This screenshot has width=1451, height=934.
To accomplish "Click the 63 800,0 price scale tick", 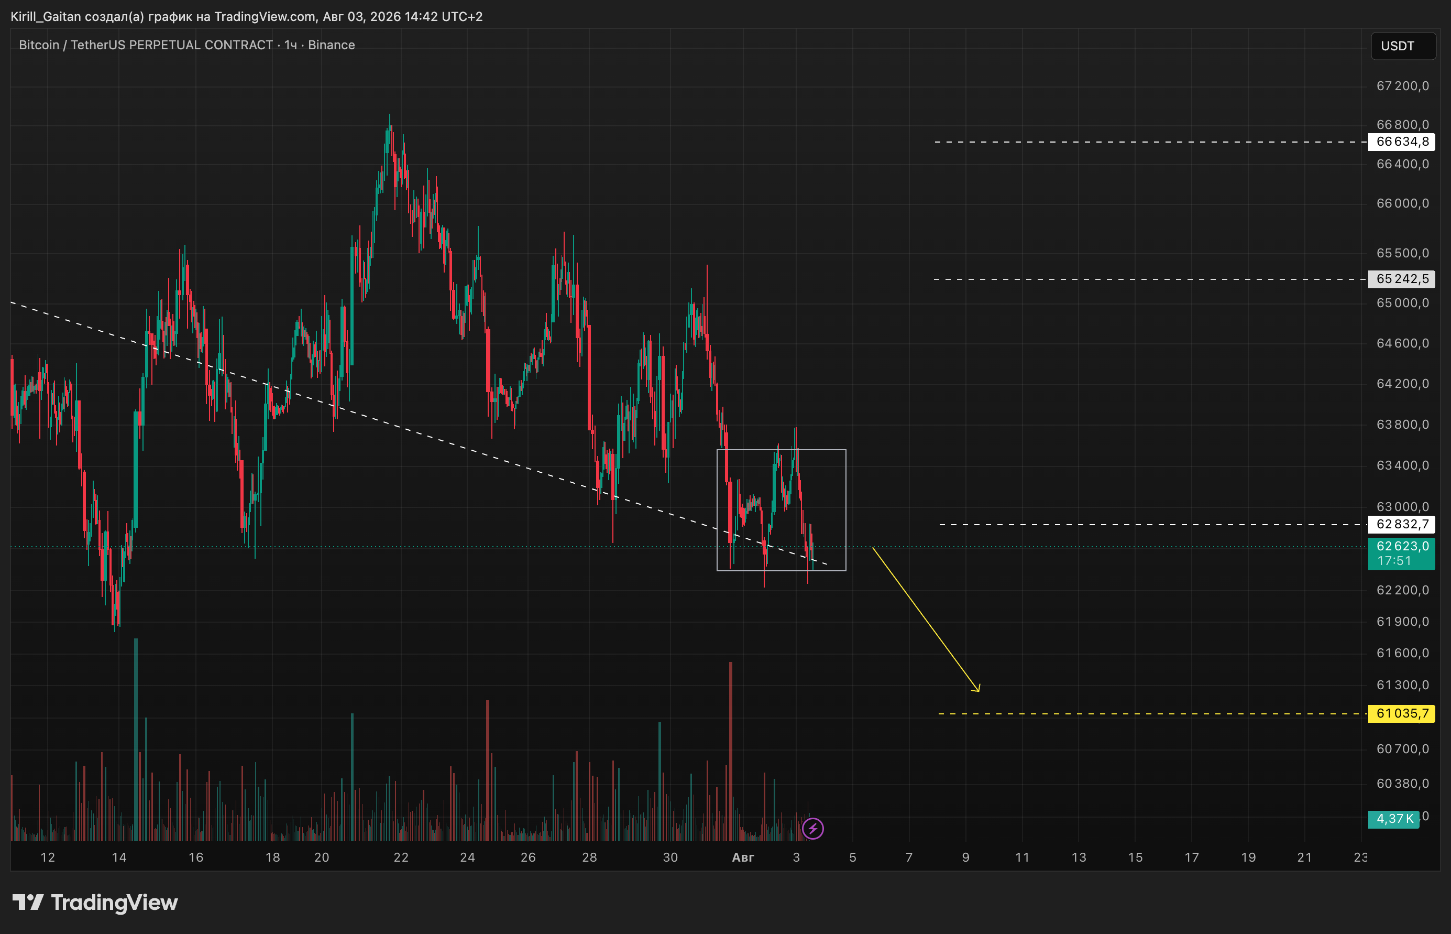I will pyautogui.click(x=1402, y=425).
